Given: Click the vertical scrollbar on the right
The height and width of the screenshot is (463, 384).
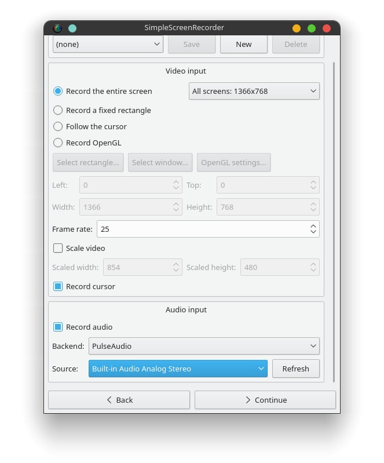Looking at the screenshot, I should pos(334,221).
